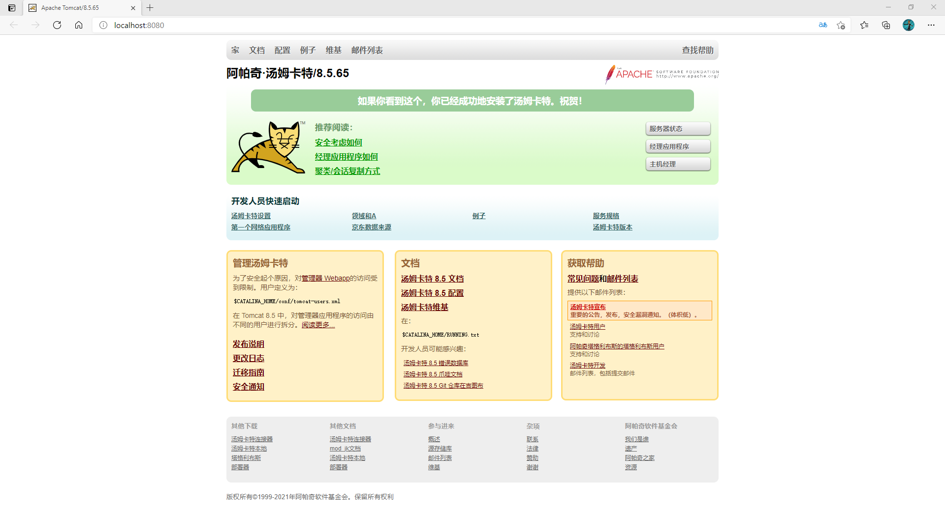Image resolution: width=945 pixels, height=511 pixels.
Task: Click the browser back arrow
Action: [14, 25]
